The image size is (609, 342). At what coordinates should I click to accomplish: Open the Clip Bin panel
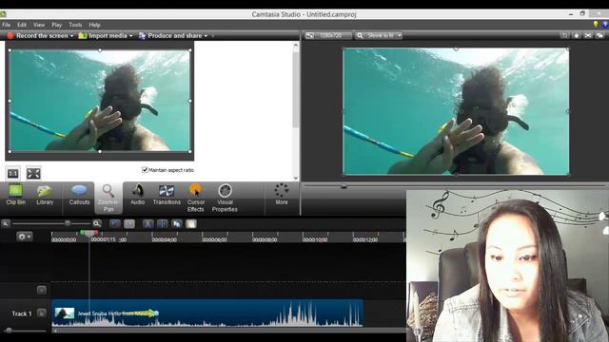[15, 195]
